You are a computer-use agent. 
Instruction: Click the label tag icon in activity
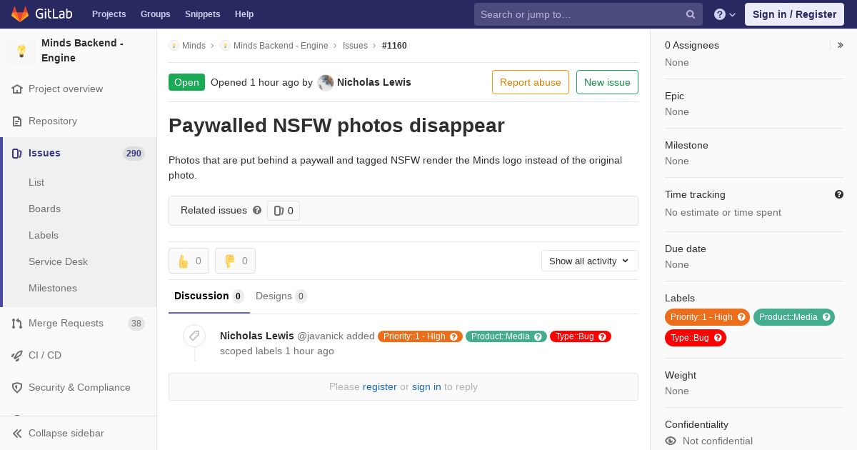pos(194,336)
